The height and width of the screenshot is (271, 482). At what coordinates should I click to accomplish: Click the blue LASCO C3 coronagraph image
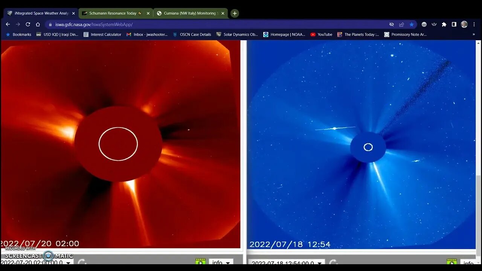(361, 144)
